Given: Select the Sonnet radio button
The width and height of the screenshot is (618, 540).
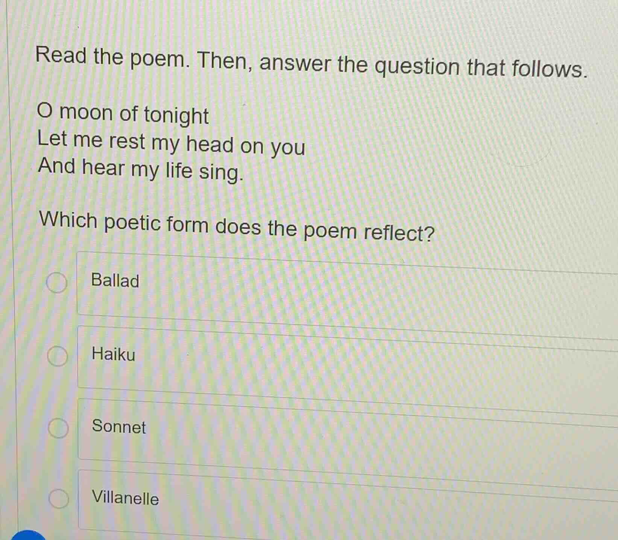Looking at the screenshot, I should coord(59,428).
